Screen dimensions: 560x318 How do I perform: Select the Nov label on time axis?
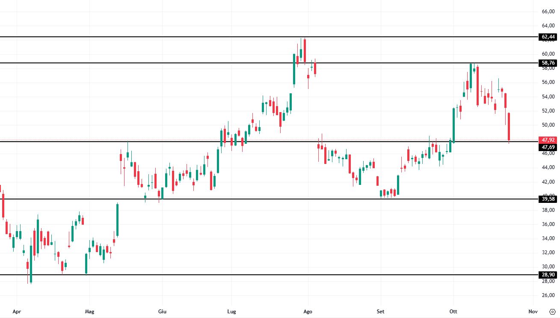tap(533, 312)
